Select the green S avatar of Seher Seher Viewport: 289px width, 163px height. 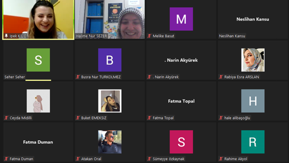tap(38, 60)
